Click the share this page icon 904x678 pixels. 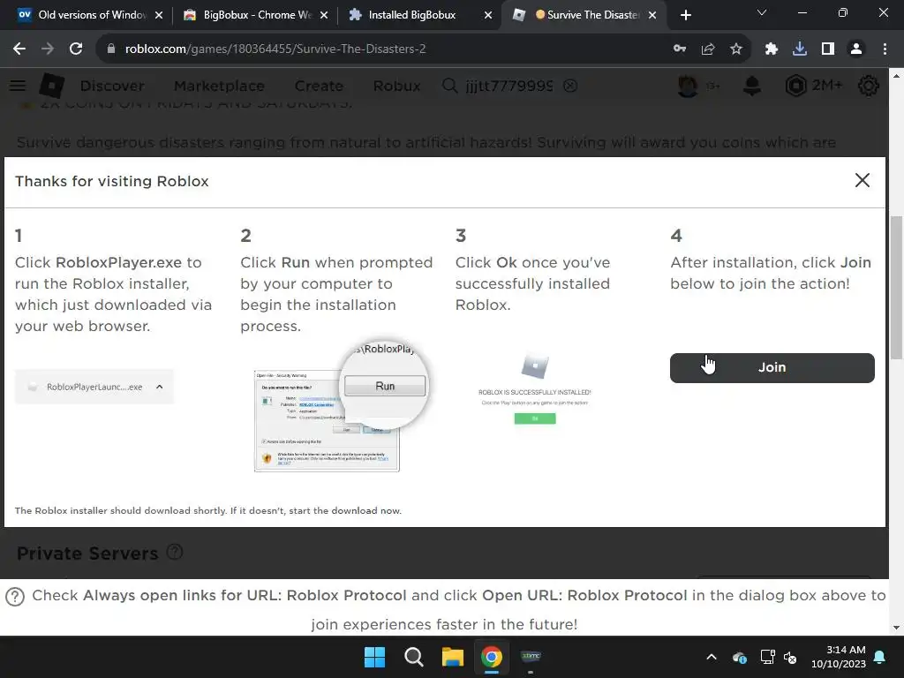coord(708,49)
